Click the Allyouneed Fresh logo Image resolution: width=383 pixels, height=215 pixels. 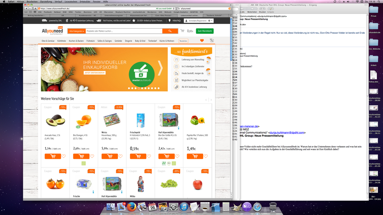coord(52,31)
